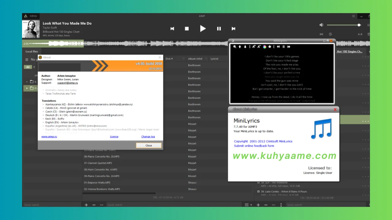Seek within the waveform progress bar
392x220 pixels.
tap(196, 44)
